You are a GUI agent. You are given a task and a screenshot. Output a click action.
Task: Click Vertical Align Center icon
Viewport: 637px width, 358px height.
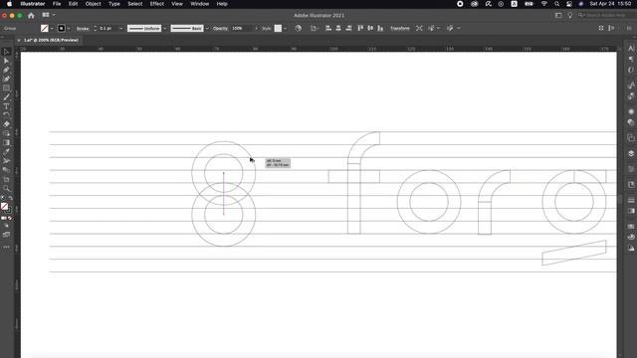[x=370, y=29]
